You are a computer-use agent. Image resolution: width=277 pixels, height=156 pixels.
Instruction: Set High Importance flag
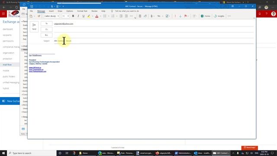[x=175, y=16]
